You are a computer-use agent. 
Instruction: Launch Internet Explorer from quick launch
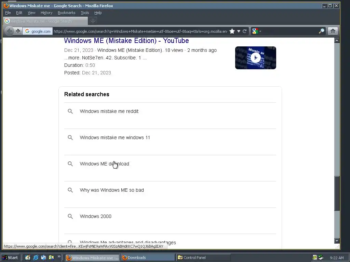(36, 258)
